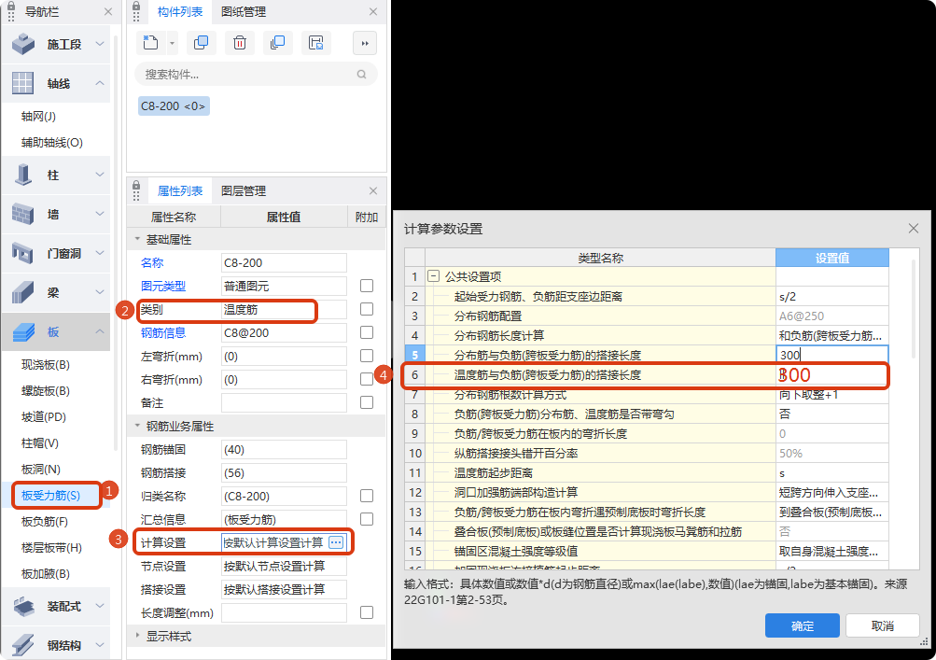Screen dimensions: 936x660
Task: Click the 墙 brick wall icon
Action: [22, 214]
